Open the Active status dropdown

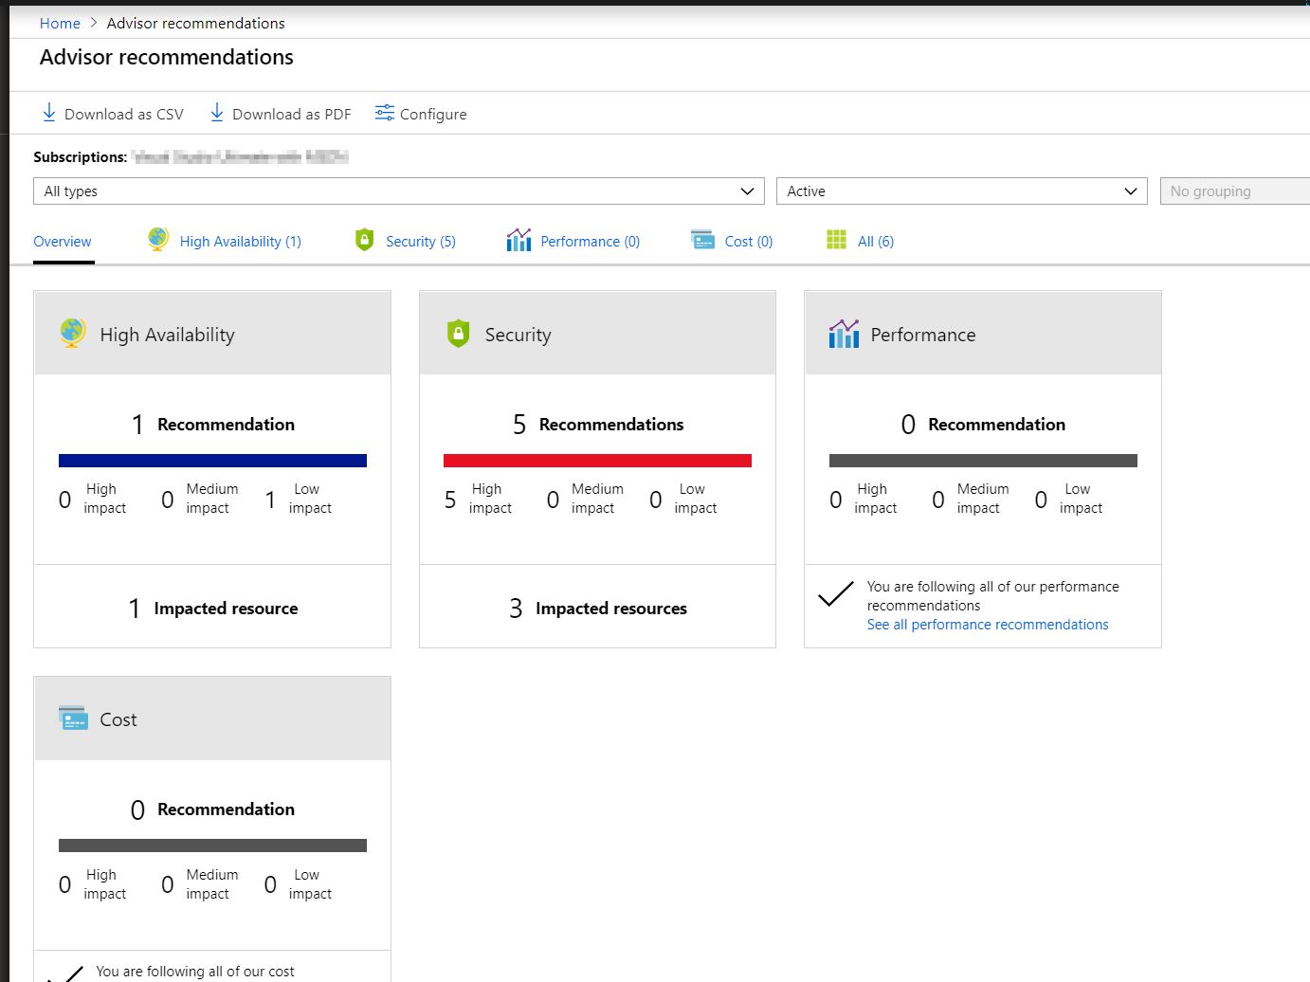(961, 191)
